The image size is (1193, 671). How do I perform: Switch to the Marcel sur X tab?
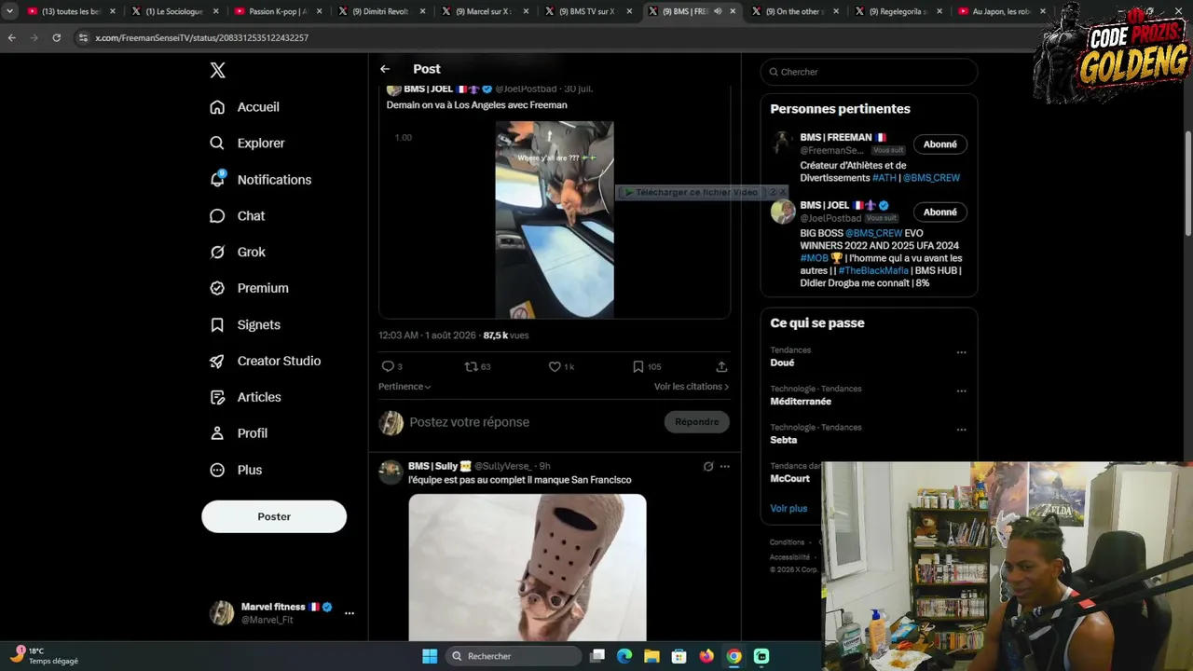[484, 11]
